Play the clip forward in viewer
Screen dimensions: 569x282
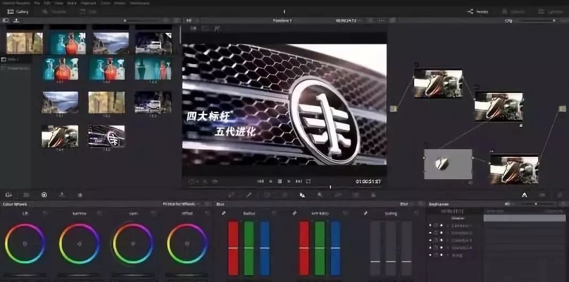tap(289, 181)
